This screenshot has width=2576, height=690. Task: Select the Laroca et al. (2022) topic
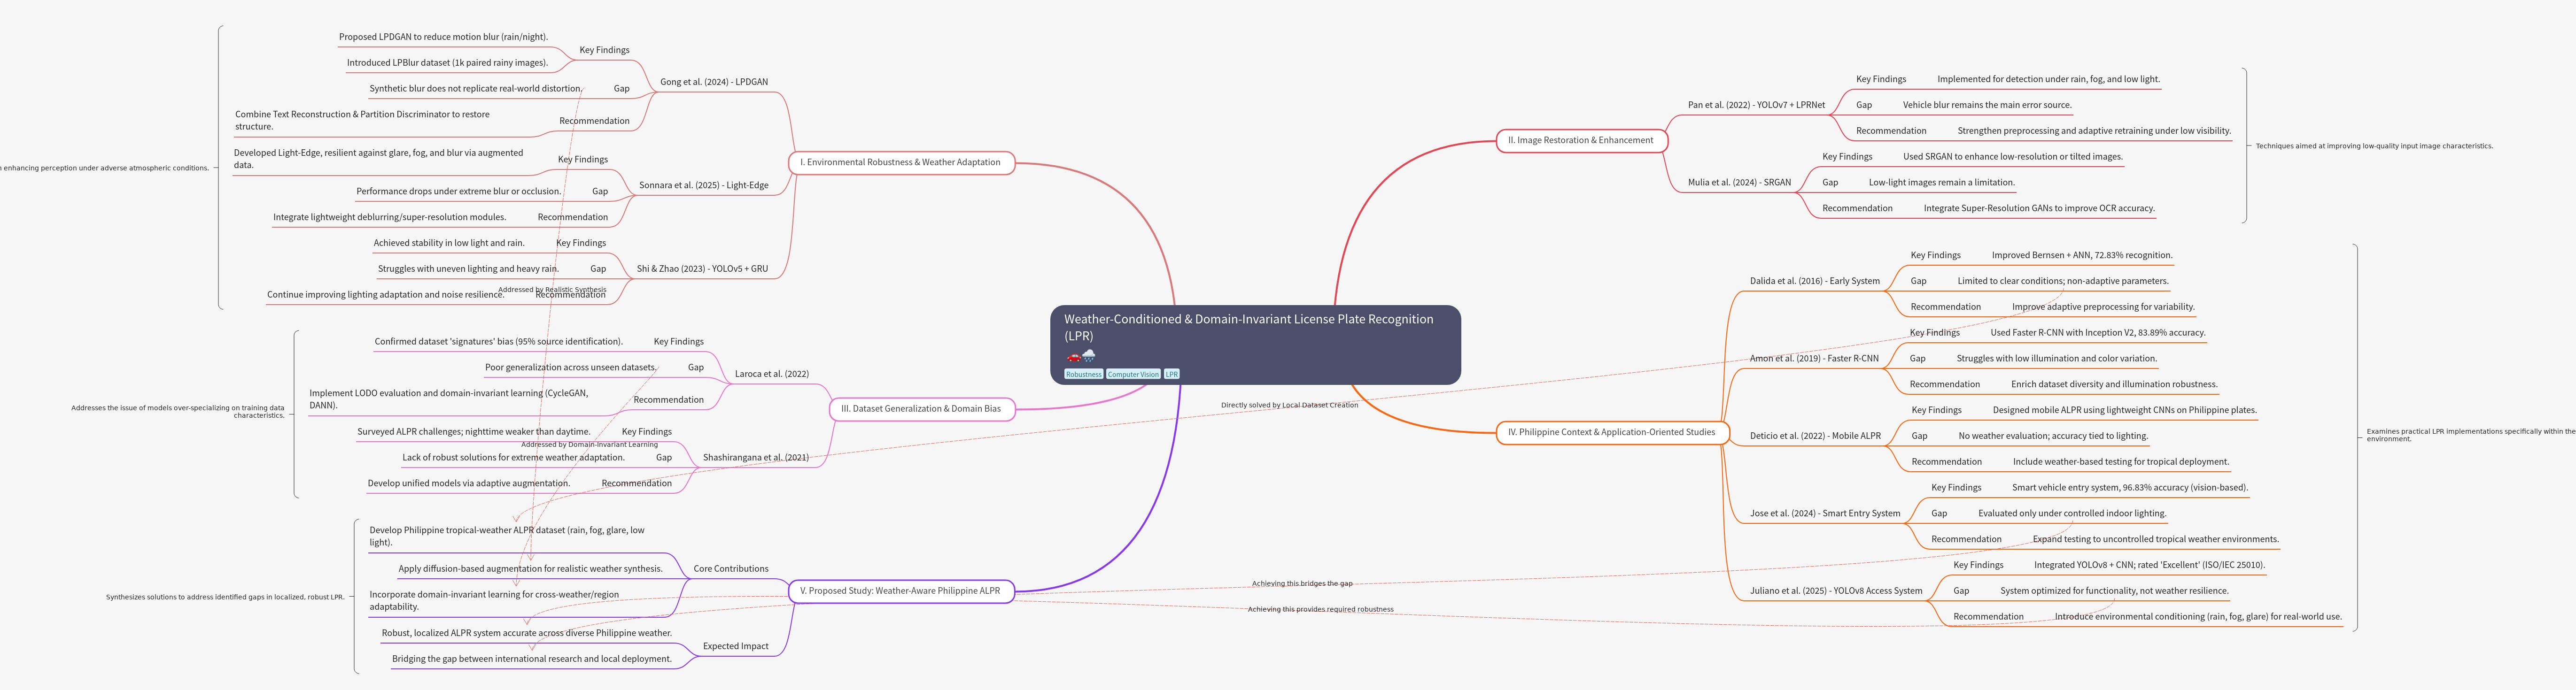pos(771,375)
